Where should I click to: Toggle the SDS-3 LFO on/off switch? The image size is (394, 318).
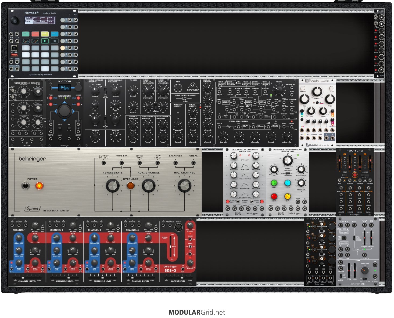click(190, 254)
